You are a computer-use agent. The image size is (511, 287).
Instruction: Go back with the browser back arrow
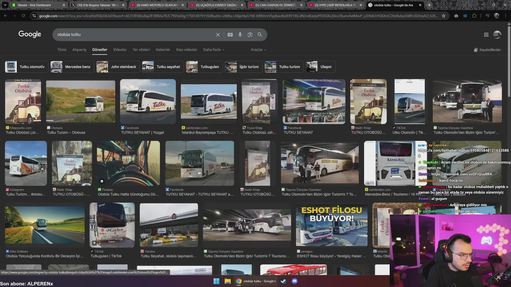tap(5, 16)
